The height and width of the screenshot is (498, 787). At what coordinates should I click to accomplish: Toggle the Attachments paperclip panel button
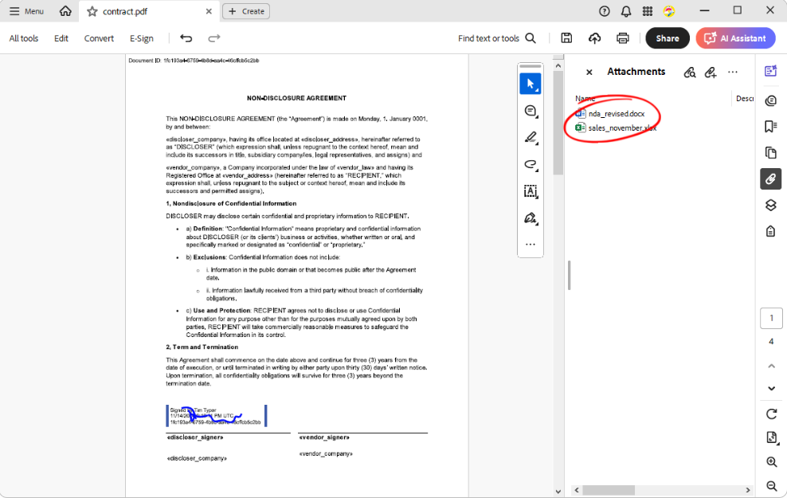[771, 178]
